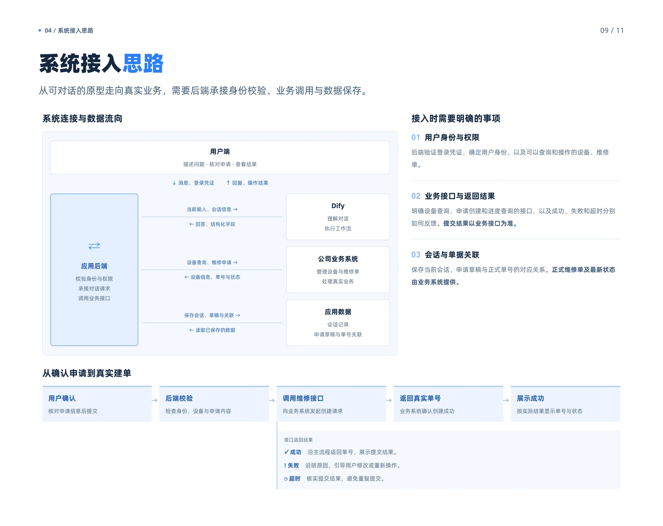Click the checkmark icon beside 成功
The width and height of the screenshot is (663, 526).
286,452
